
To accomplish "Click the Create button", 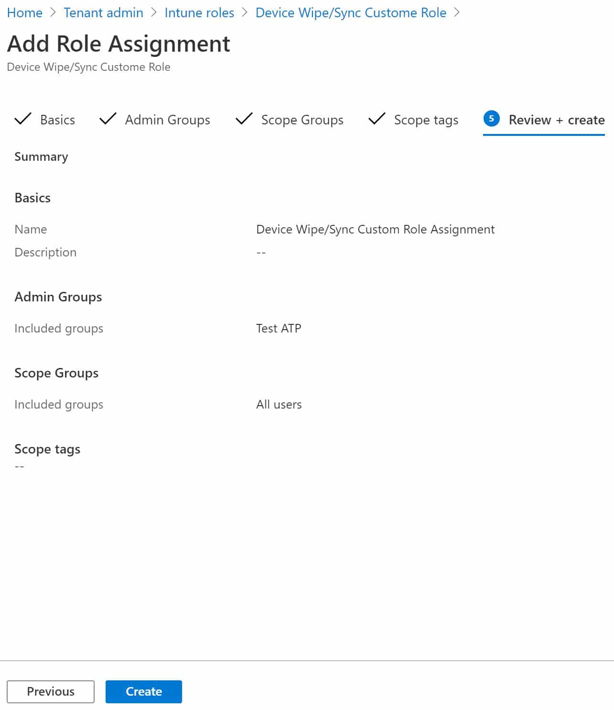I will 143,691.
